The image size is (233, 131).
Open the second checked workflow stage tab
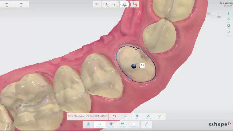click(106, 4)
